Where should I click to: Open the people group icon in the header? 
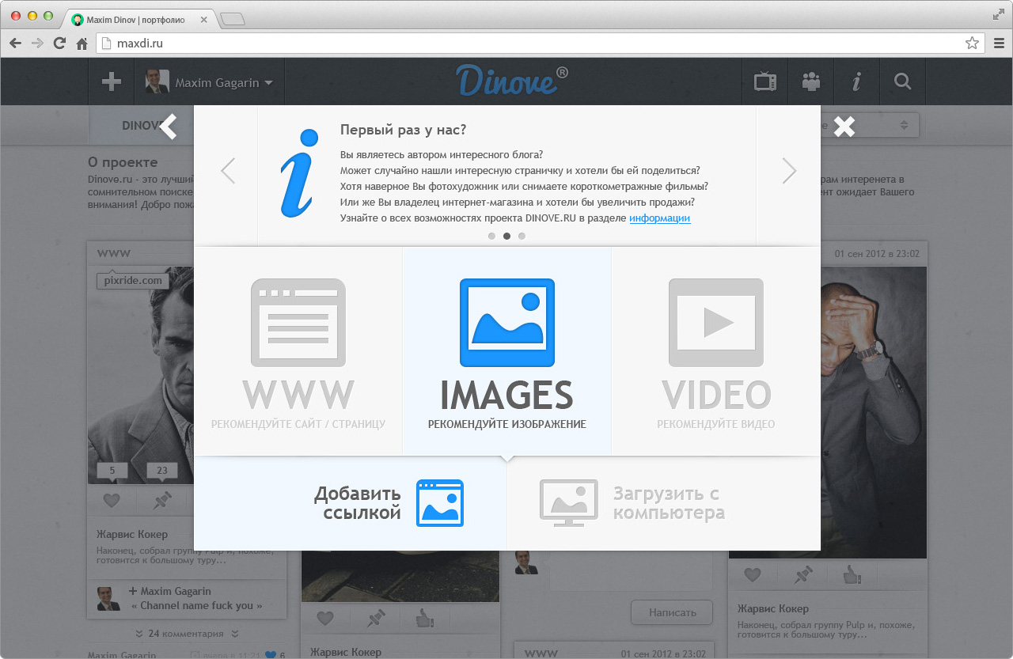coord(810,81)
